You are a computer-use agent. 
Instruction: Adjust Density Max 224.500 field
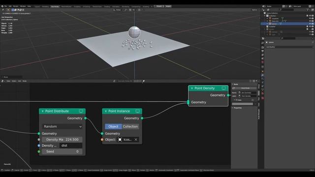point(63,140)
